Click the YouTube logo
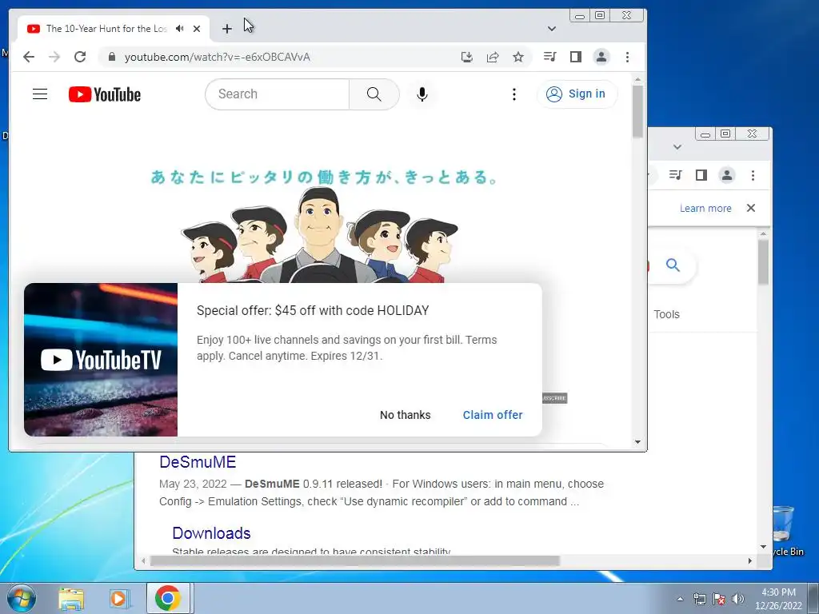Viewport: 819px width, 614px height. tap(105, 94)
